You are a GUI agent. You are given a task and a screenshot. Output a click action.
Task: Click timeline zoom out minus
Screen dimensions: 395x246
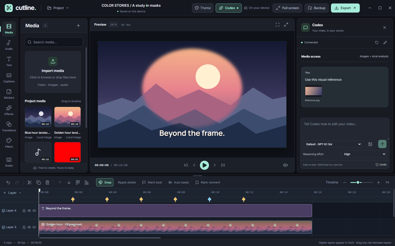[345, 182]
